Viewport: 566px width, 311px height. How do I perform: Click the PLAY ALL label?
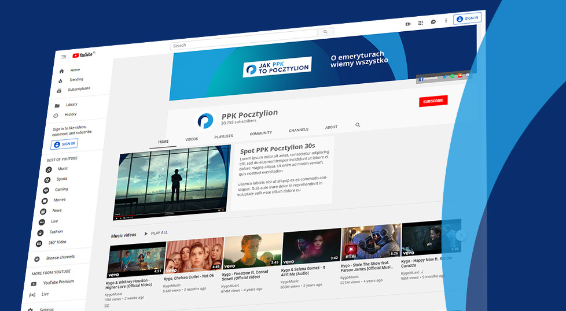(x=159, y=233)
